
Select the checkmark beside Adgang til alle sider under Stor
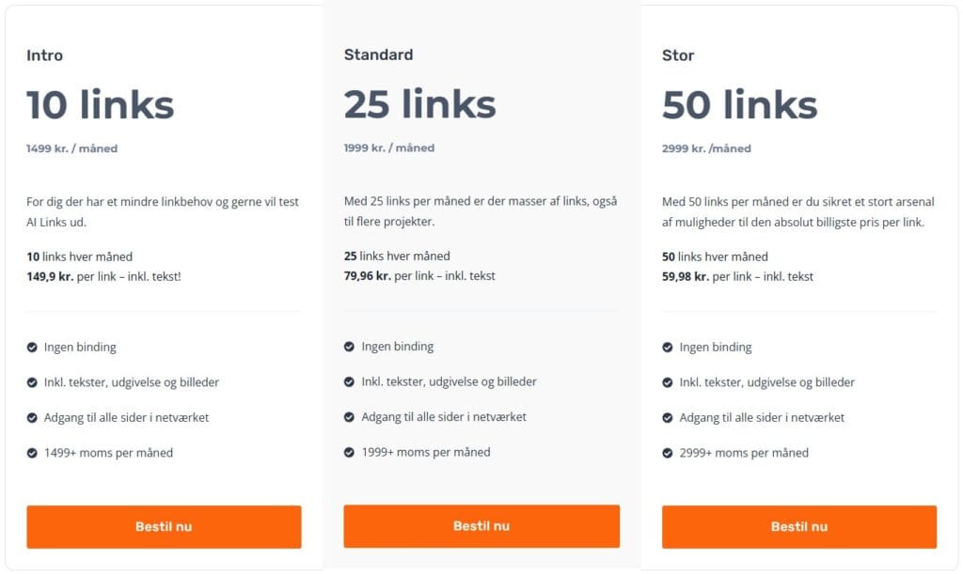tap(670, 417)
